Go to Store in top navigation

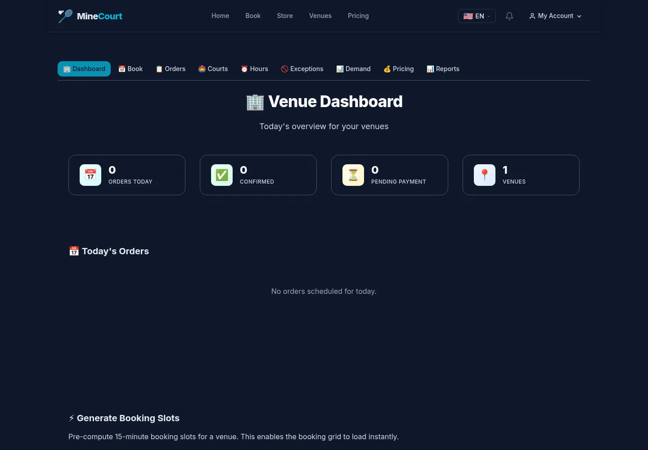pos(285,16)
